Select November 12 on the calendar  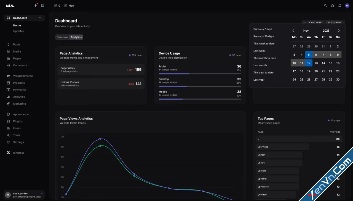tap(309, 63)
